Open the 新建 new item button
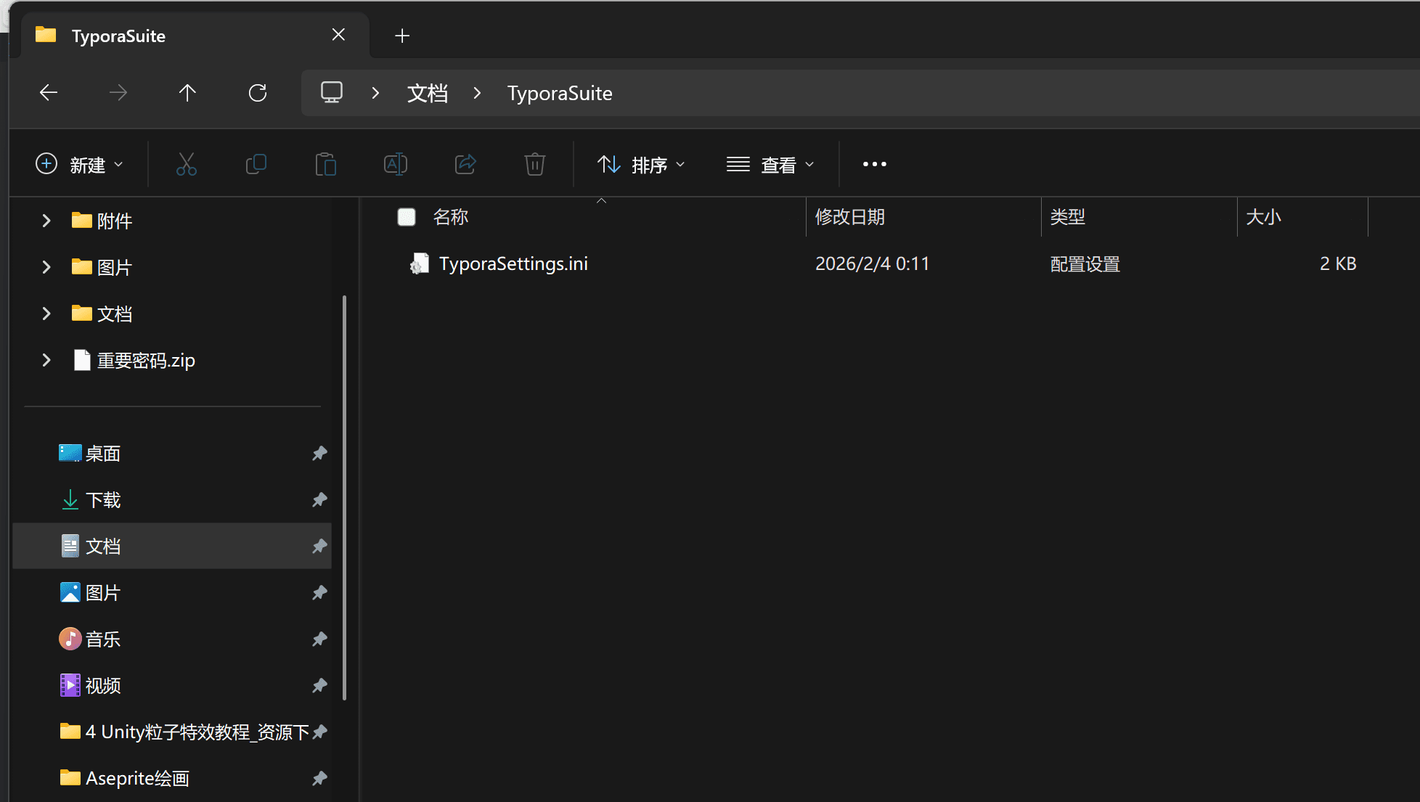The height and width of the screenshot is (802, 1420). 79,165
